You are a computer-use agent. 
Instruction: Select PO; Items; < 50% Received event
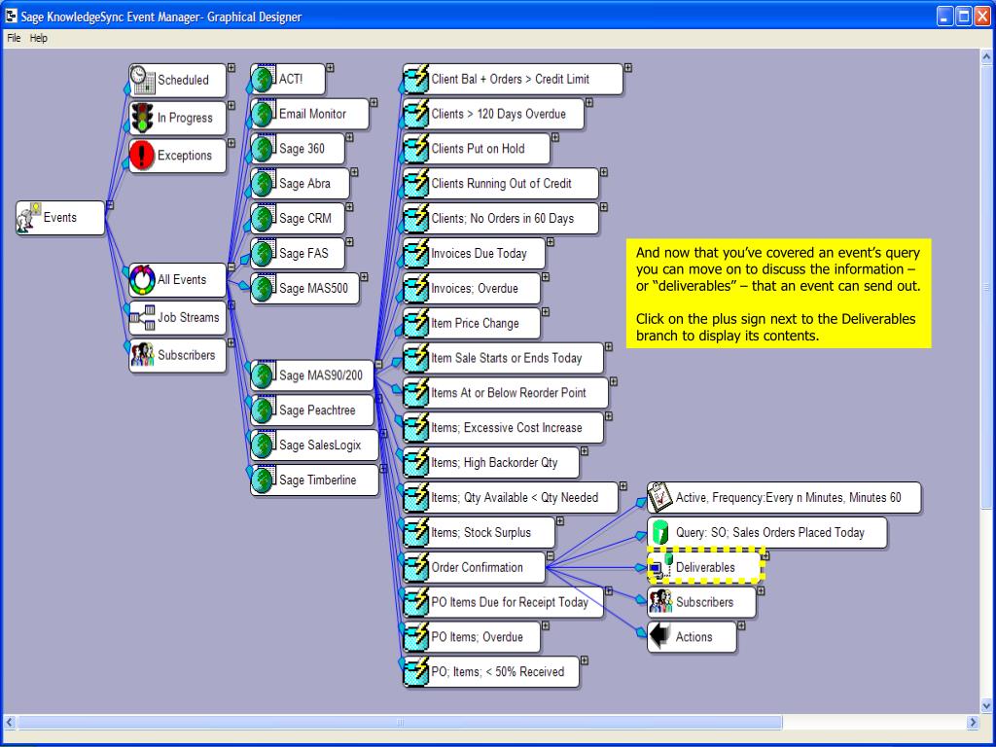[491, 672]
